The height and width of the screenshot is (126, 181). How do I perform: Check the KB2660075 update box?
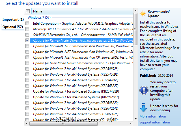[x=27, y=114]
